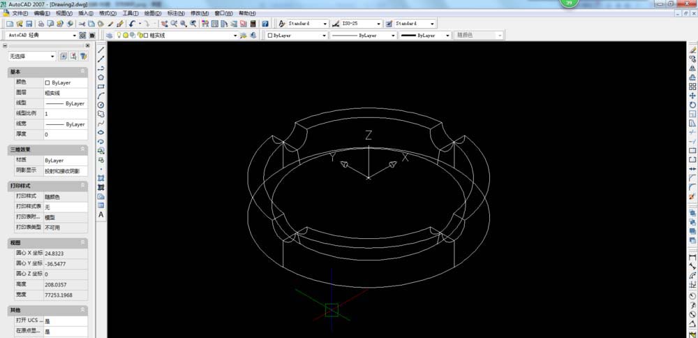Click the Rotate modify tool
This screenshot has height=338, width=698.
click(692, 105)
